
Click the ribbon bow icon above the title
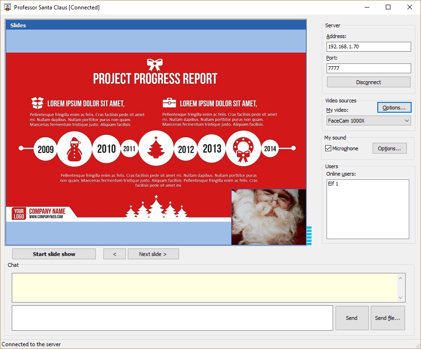(x=155, y=64)
